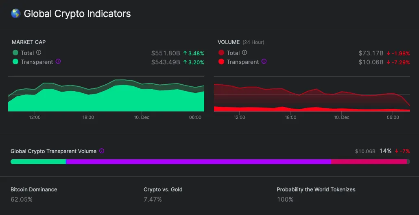
Task: Click the $10.06B value in Volume legend
Action: (x=371, y=62)
